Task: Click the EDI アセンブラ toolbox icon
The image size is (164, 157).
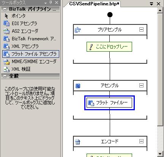Action: pos(6,24)
